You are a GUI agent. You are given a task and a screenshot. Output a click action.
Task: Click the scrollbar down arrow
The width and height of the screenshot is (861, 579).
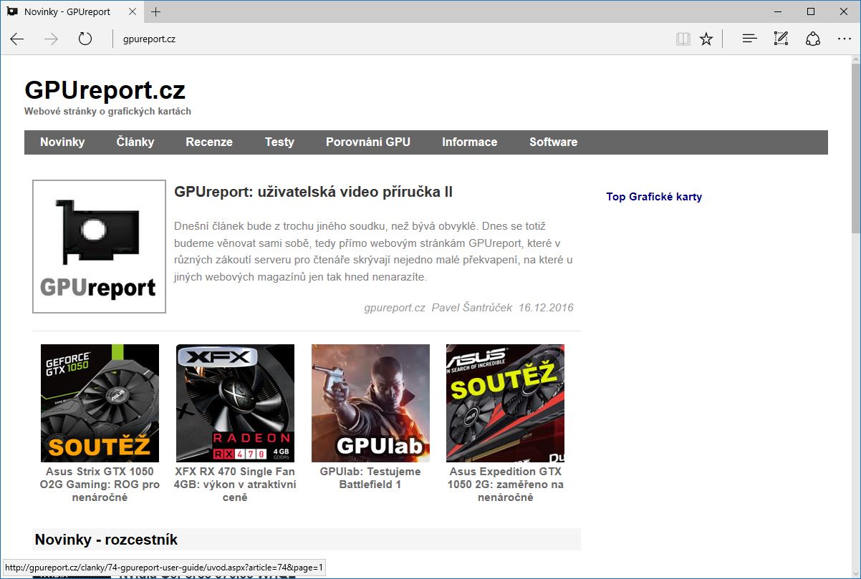pos(855,573)
